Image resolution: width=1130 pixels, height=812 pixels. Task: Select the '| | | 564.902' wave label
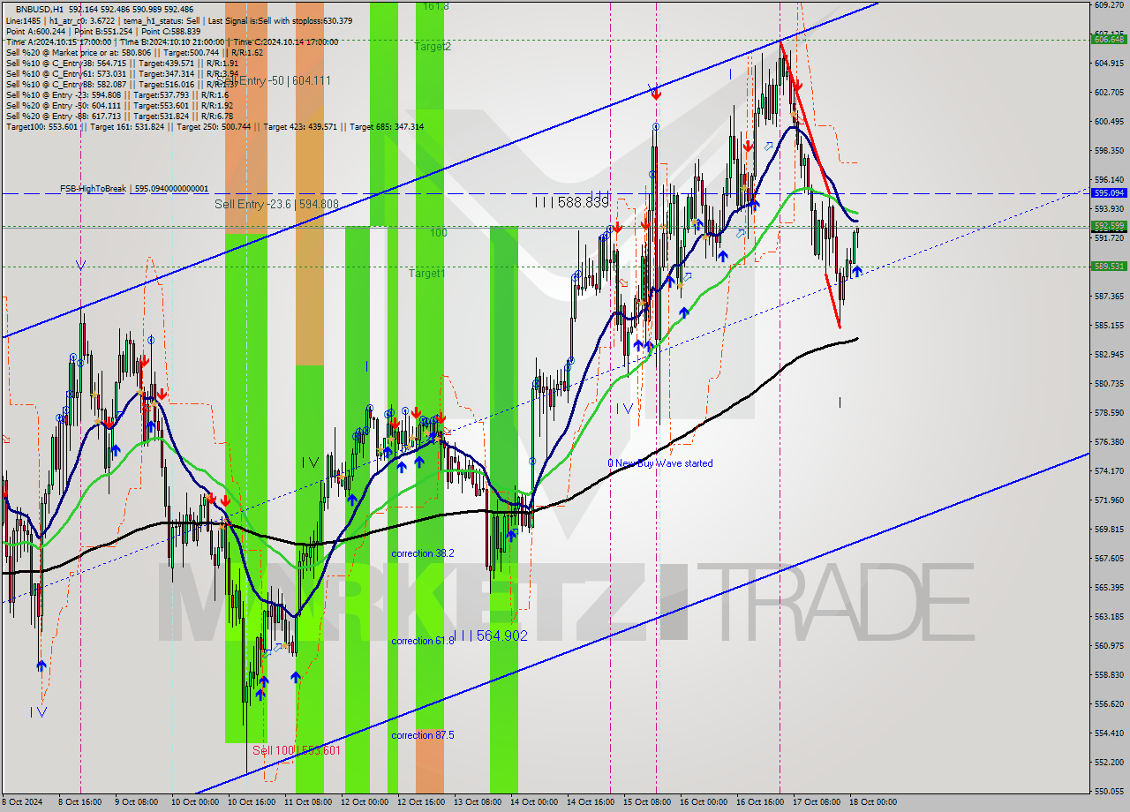(x=491, y=635)
